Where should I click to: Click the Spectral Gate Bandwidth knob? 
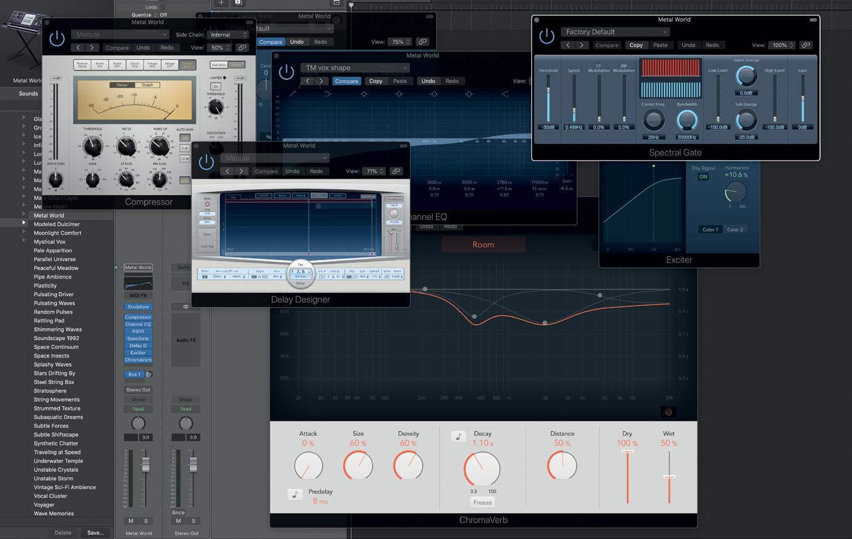(x=687, y=120)
